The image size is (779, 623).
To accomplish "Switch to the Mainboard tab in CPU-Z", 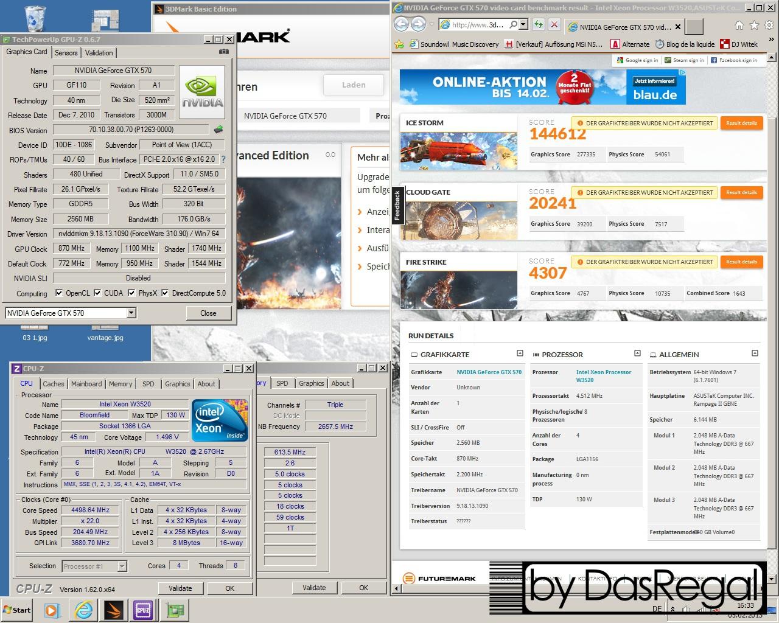I will click(86, 384).
